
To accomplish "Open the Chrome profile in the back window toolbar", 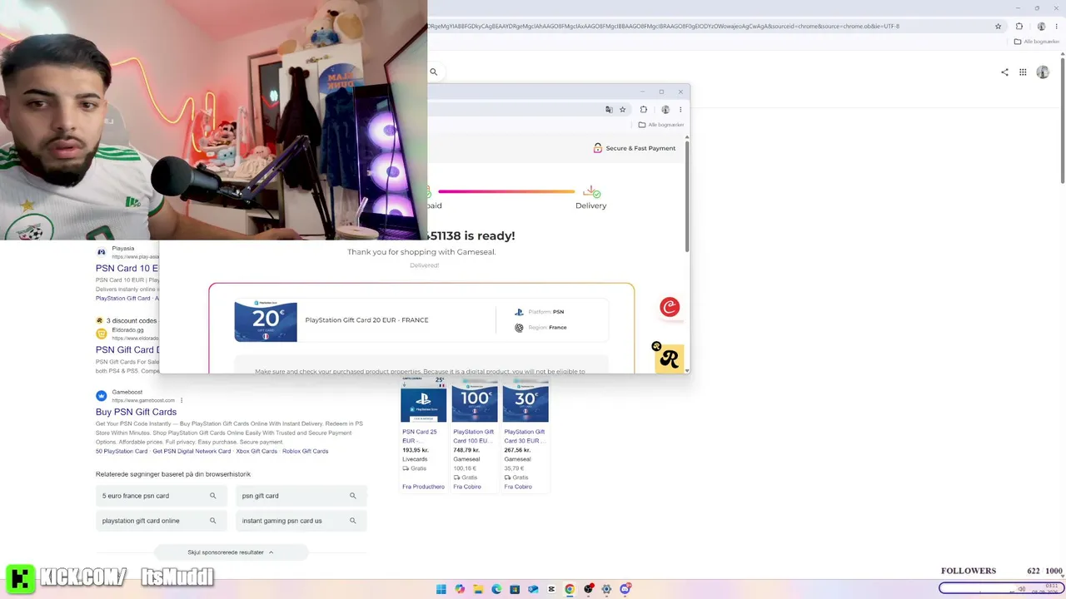I will click(1041, 26).
